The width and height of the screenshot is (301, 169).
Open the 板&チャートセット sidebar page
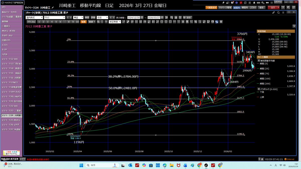pos(12,12)
